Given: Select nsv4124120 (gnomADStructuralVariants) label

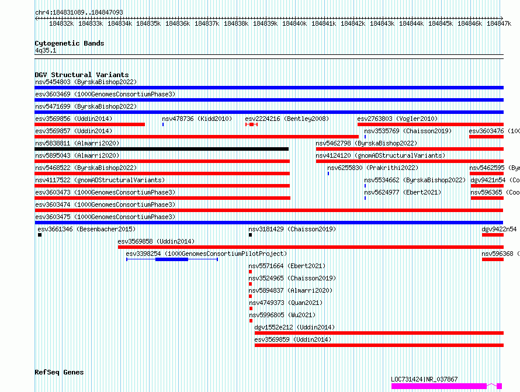Looking at the screenshot, I should (x=380, y=155).
